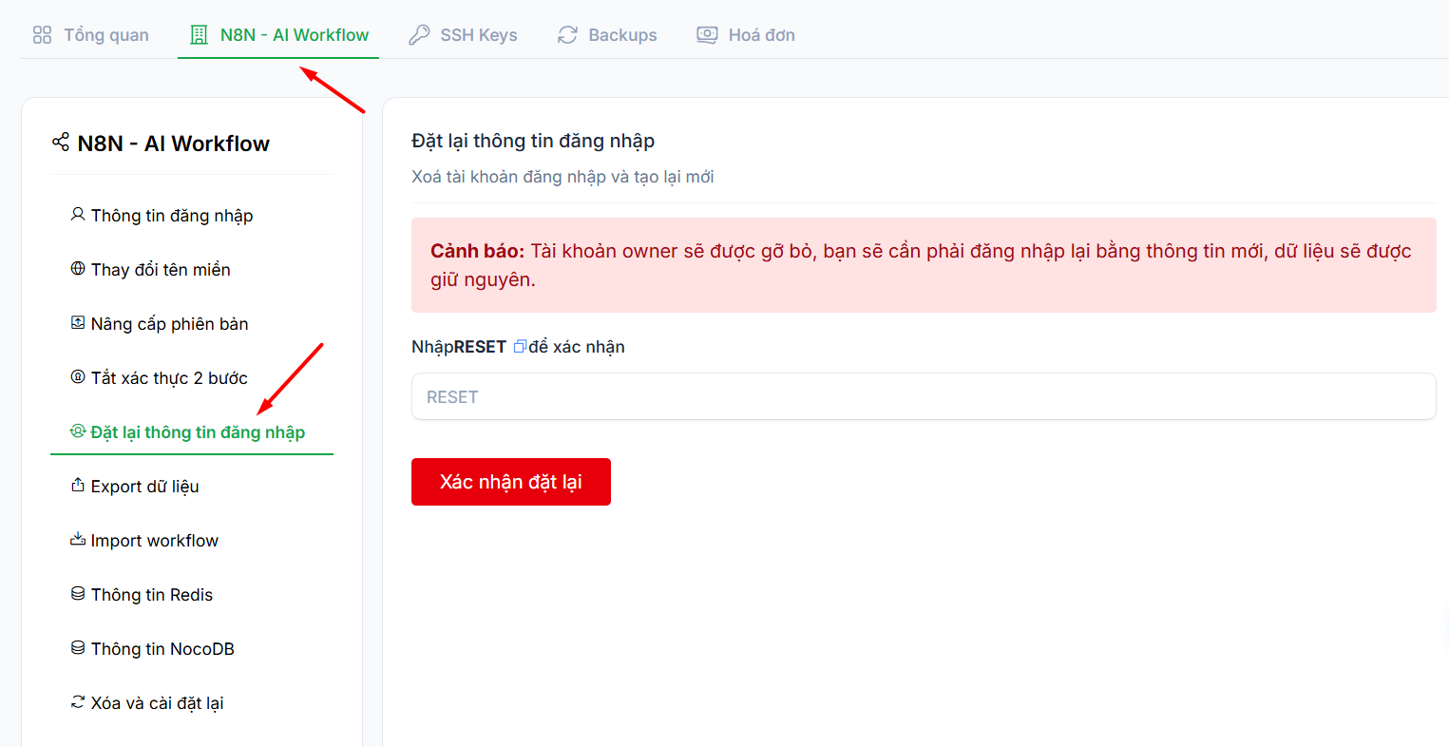This screenshot has height=747, width=1449.
Task: Click the database icon for Thông tin NocoDB
Action: point(78,648)
